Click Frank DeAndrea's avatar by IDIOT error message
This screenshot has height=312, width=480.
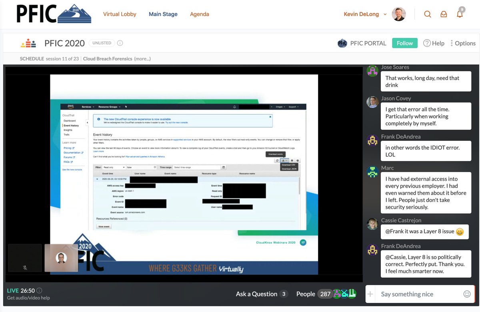372,140
